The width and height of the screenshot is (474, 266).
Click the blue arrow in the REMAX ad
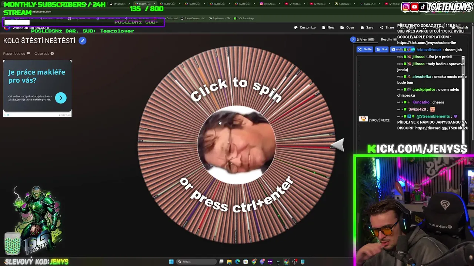pos(61,98)
